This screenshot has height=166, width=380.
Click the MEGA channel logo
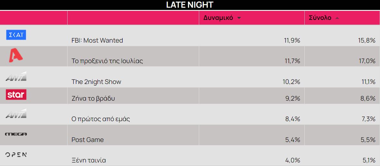(16, 134)
